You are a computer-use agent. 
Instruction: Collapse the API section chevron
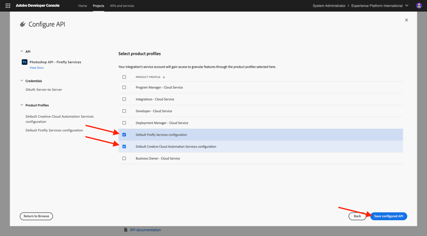click(22, 51)
